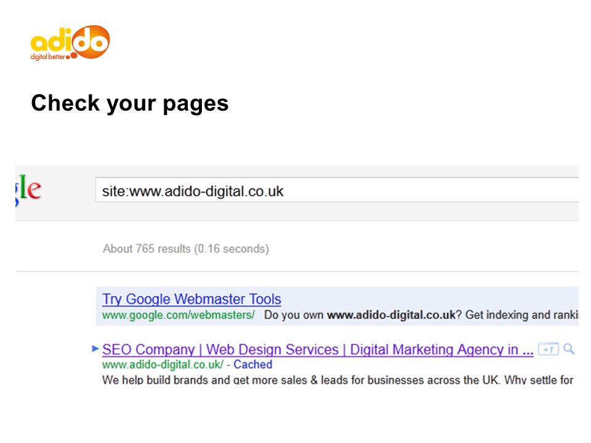Open the SEO Company | Web Design Services result

pyautogui.click(x=318, y=349)
